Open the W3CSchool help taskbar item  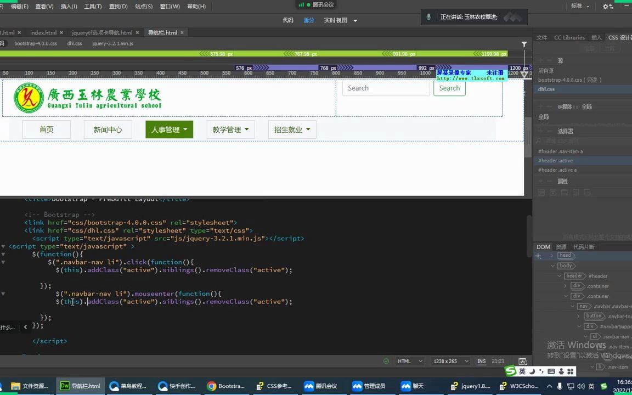coord(519,386)
